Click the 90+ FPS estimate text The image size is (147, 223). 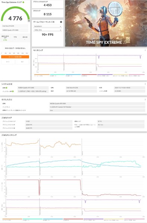pyautogui.click(x=47, y=34)
